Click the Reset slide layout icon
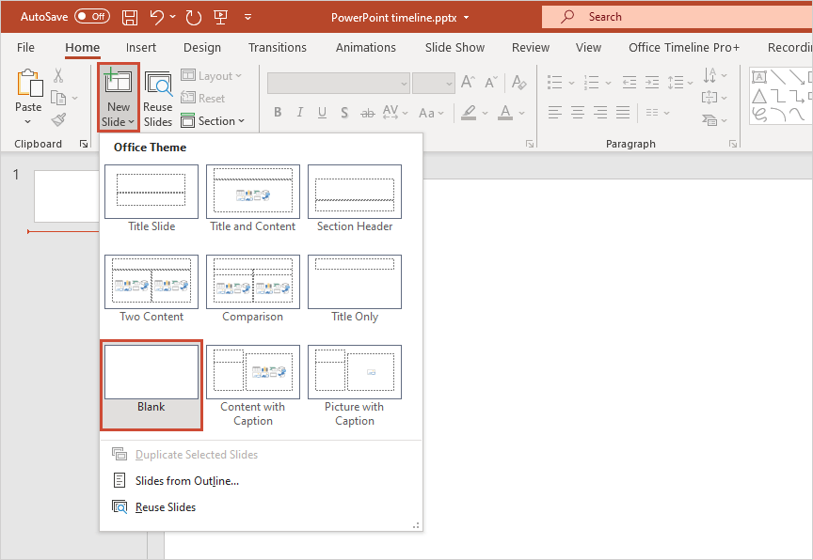The width and height of the screenshot is (813, 560). tap(203, 98)
